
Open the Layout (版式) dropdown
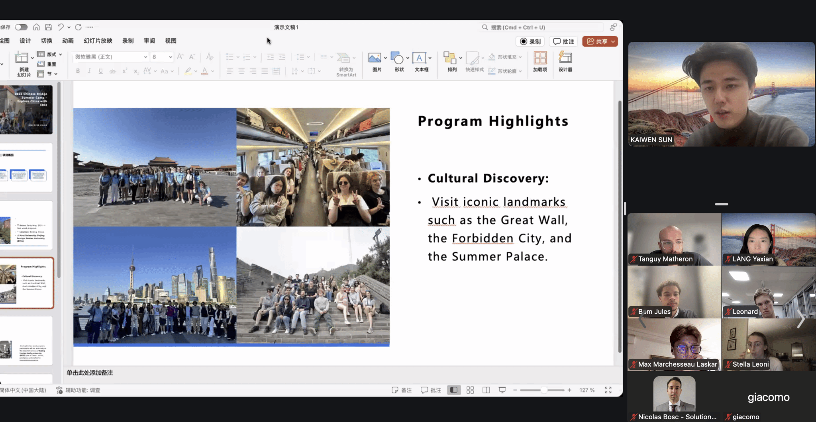click(x=52, y=54)
